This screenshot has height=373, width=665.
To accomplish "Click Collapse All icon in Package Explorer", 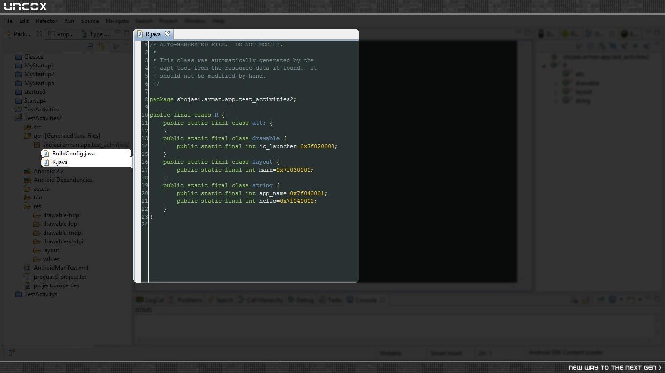I will 90,46.
